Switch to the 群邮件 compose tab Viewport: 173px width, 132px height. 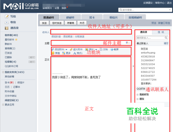[x=70, y=17]
